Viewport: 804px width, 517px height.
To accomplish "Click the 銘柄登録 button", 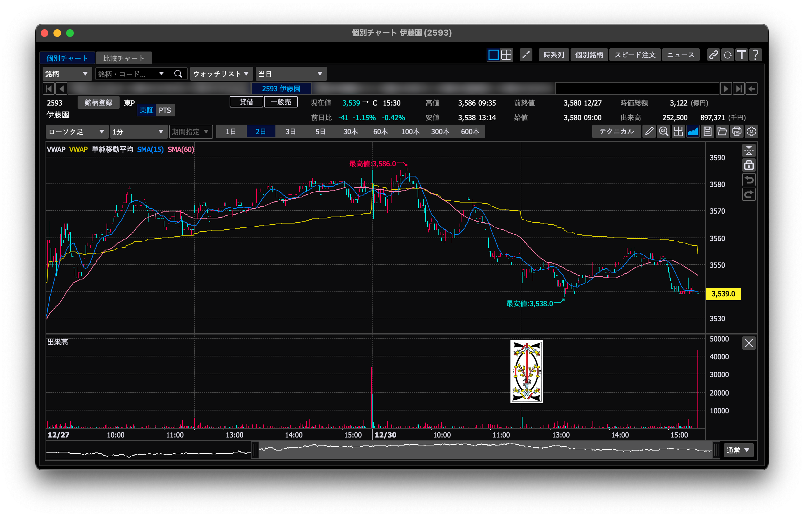I will (98, 102).
